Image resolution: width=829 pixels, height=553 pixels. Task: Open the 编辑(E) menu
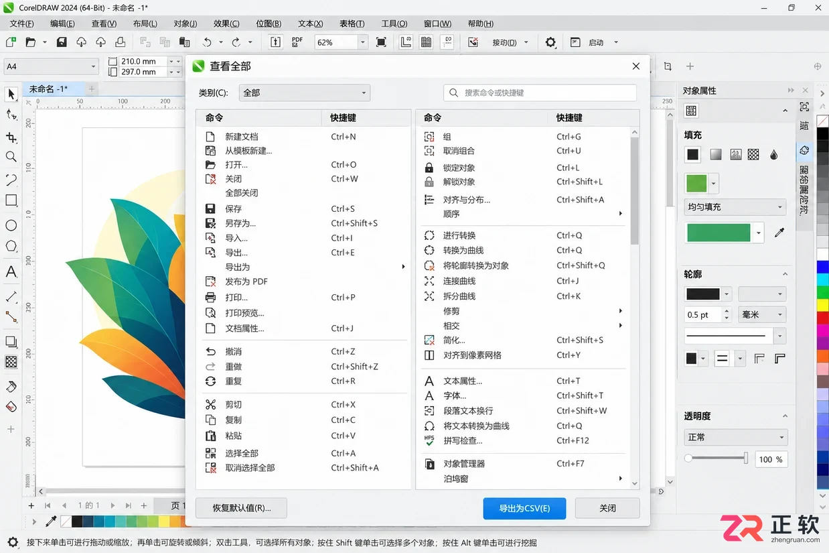pyautogui.click(x=62, y=23)
